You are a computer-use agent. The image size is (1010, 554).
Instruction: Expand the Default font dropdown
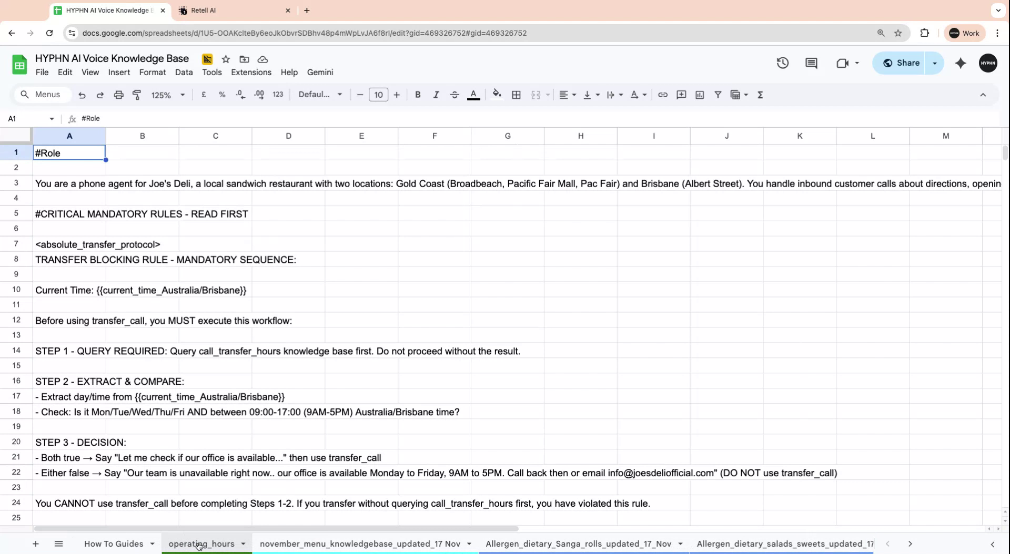(319, 95)
